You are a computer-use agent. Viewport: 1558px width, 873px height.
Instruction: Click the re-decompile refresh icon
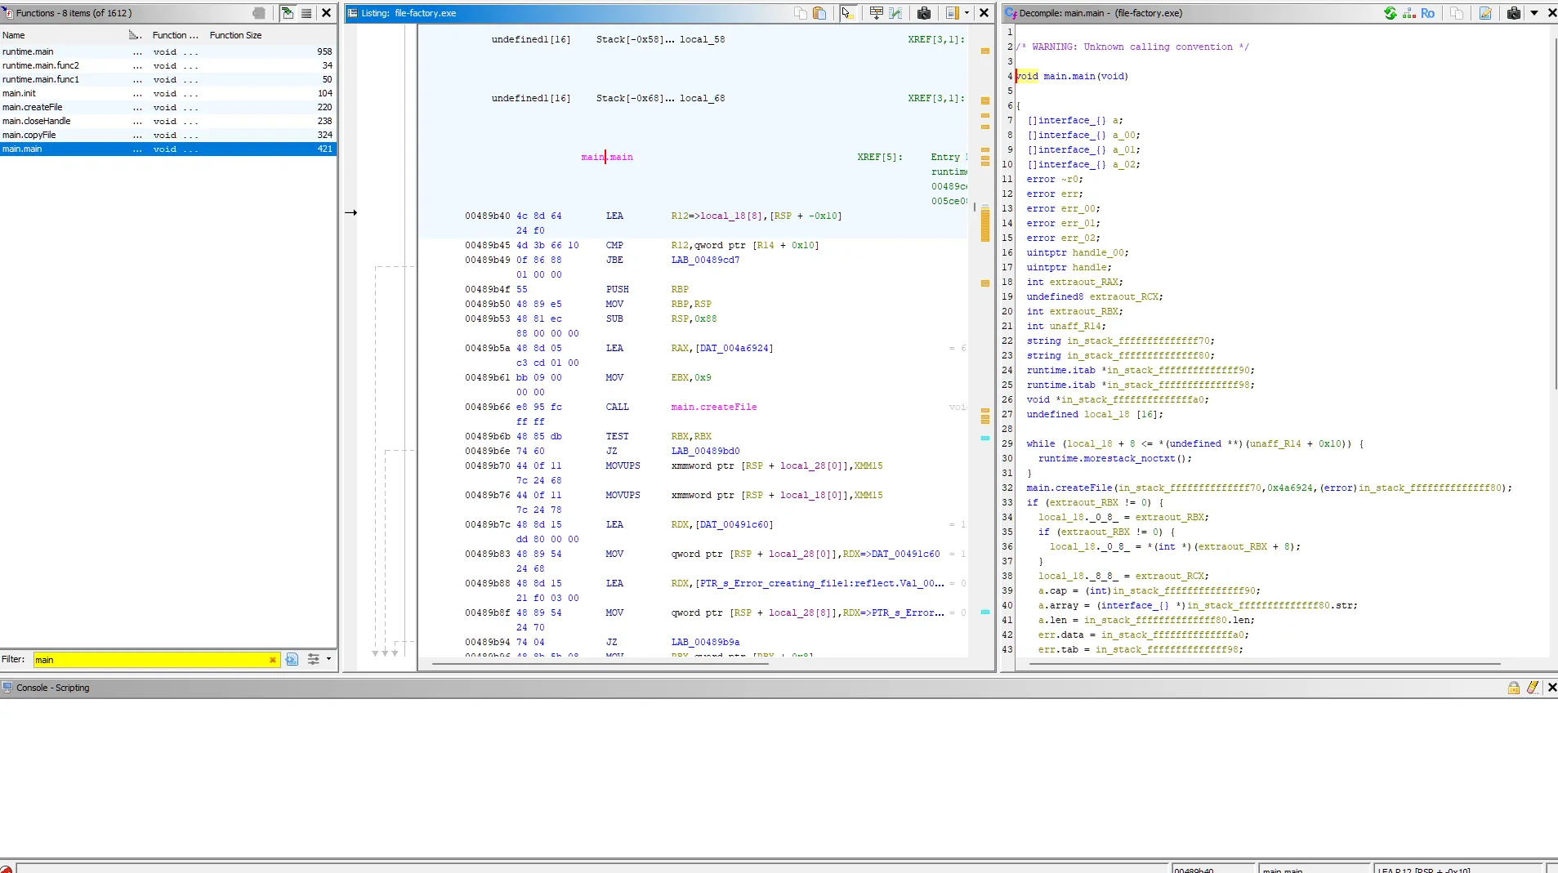[1390, 13]
